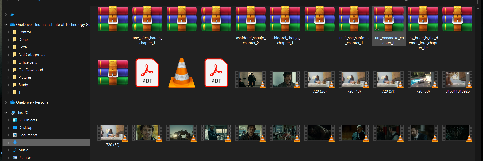Expand the Documents chevron
Viewport: 483px width, 161px height.
[x=8, y=135]
